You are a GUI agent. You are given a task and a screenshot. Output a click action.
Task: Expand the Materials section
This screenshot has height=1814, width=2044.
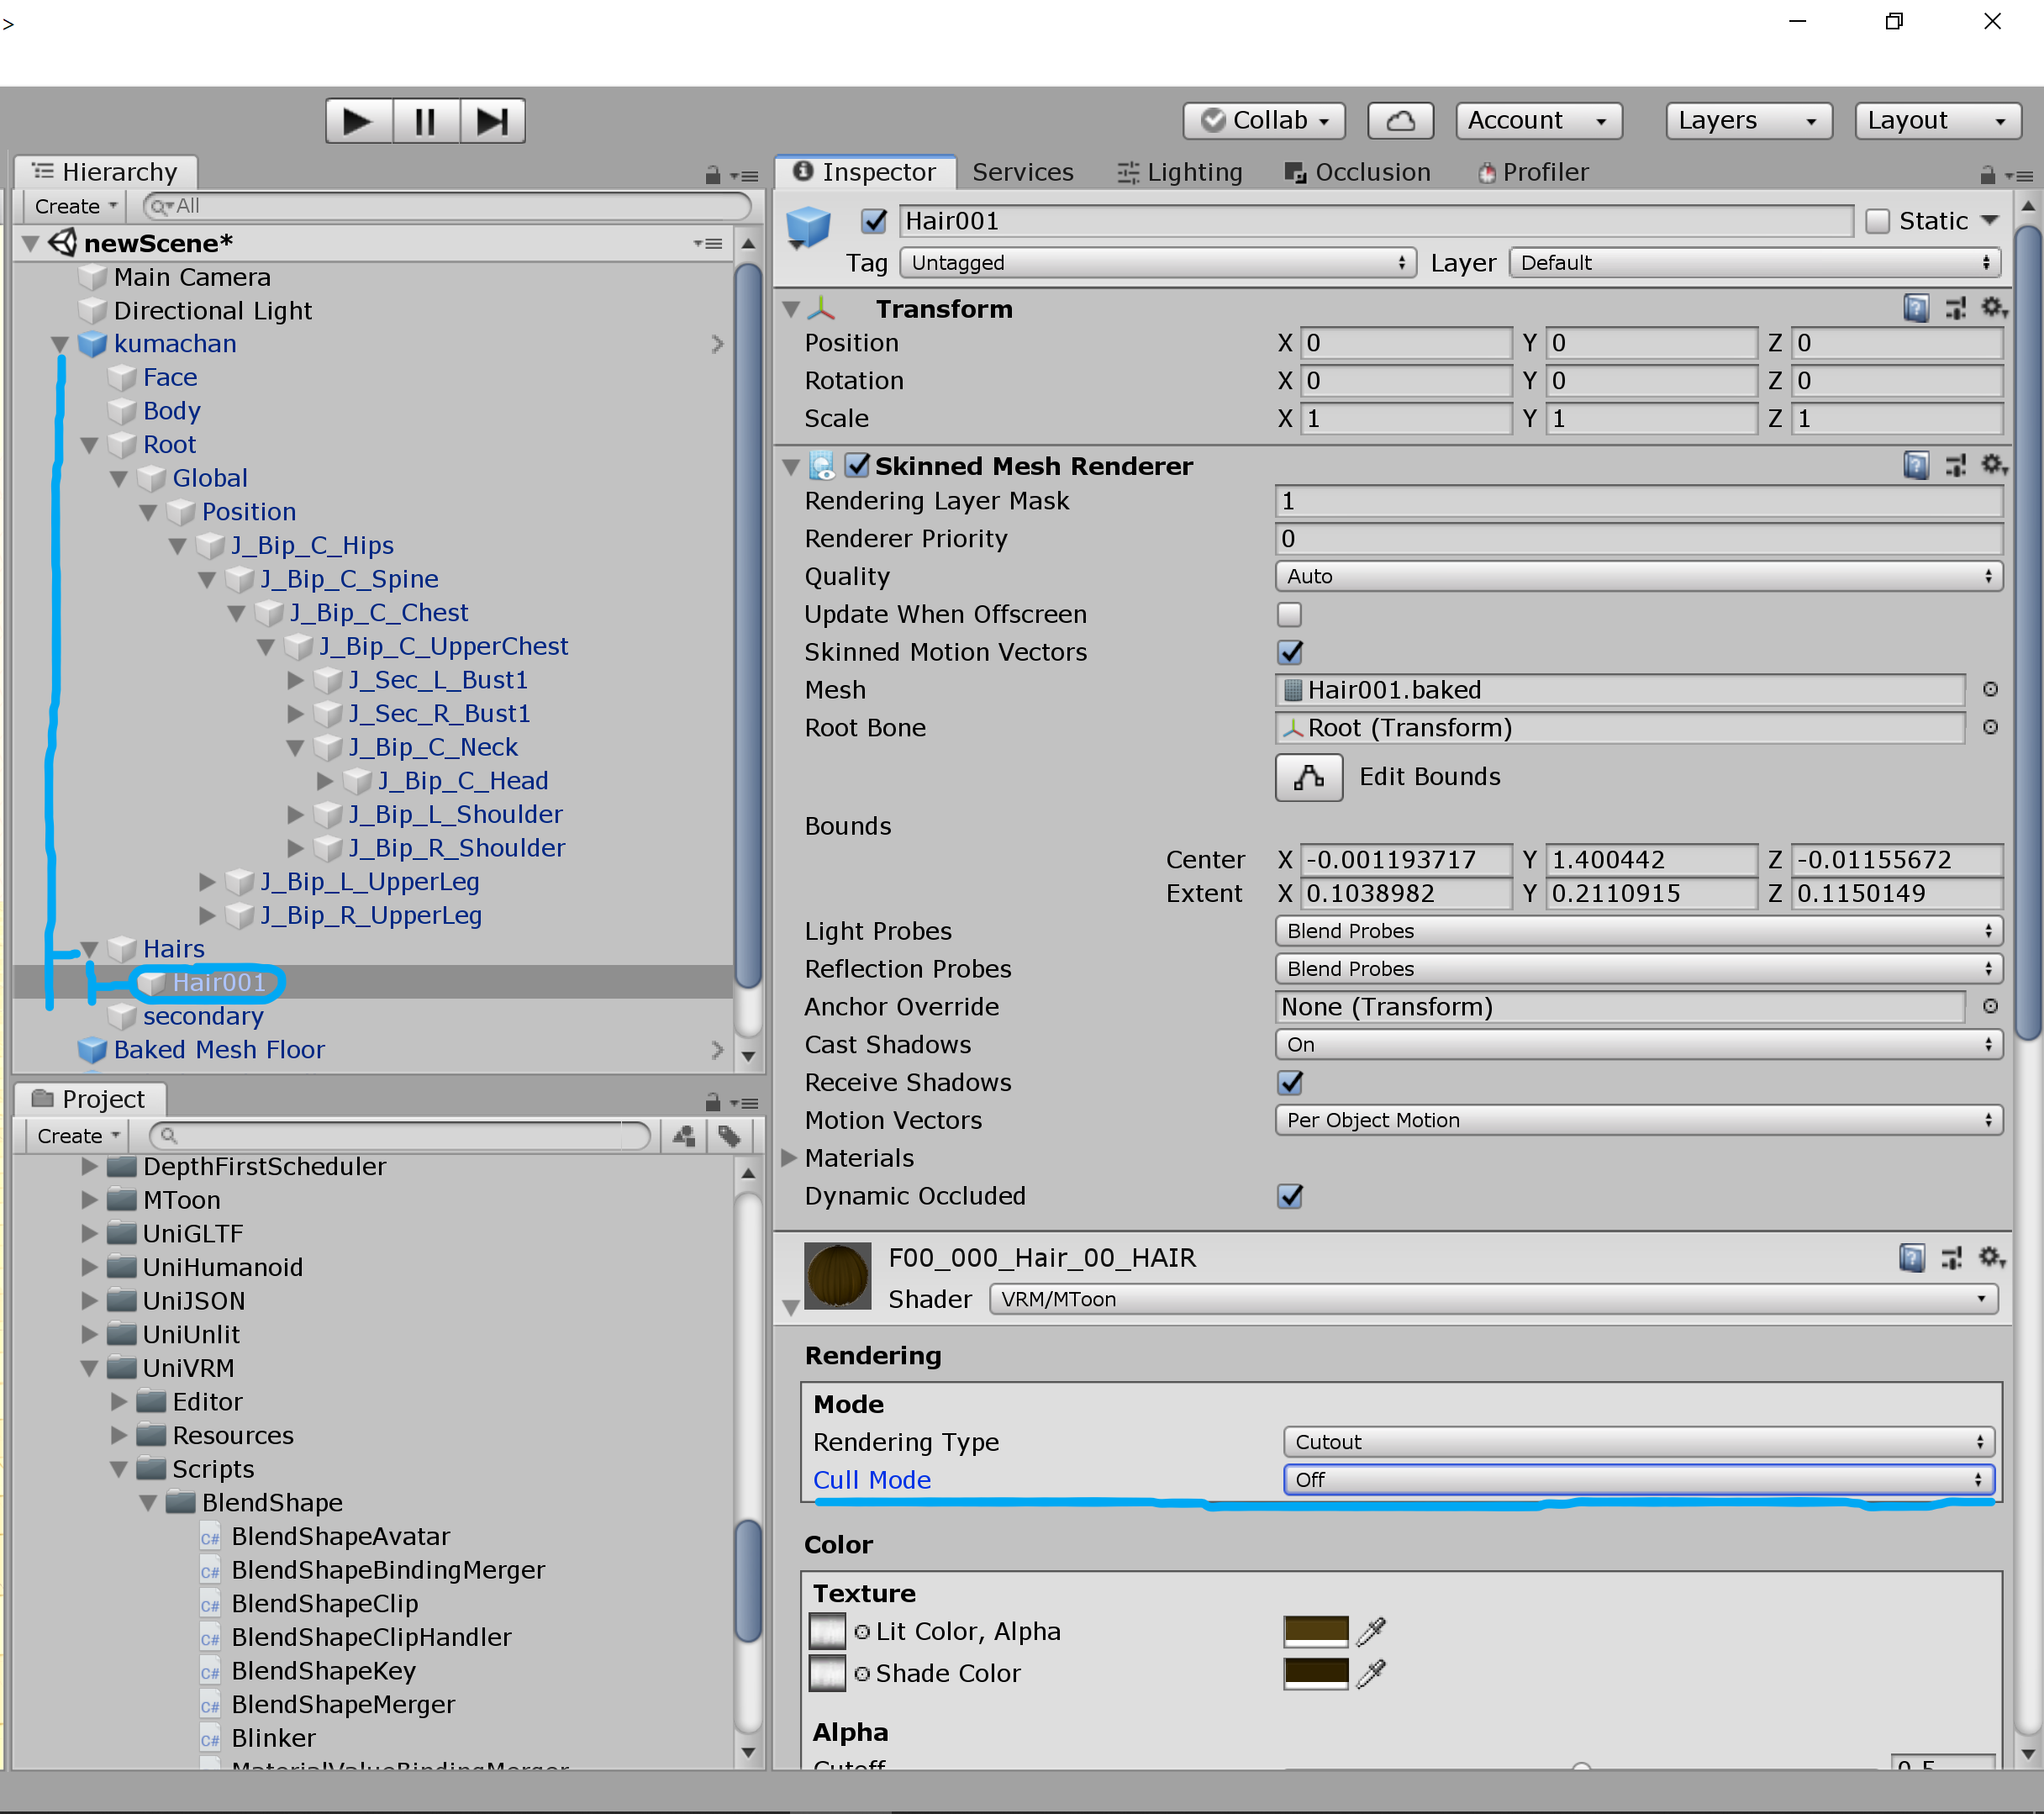[x=789, y=1158]
